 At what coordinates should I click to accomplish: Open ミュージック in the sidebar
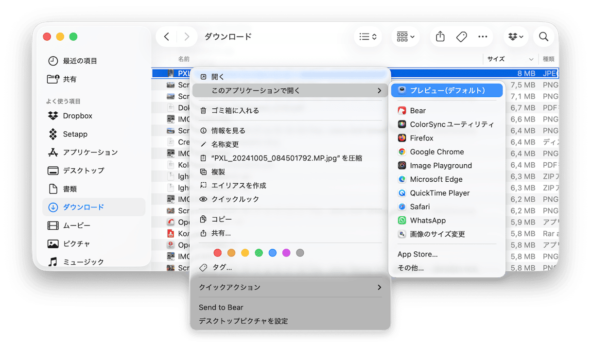(x=94, y=261)
